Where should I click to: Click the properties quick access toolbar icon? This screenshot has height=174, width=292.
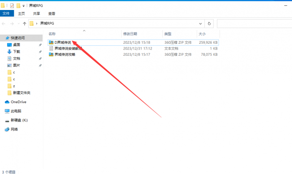(12, 6)
